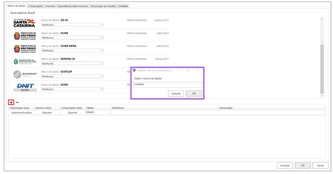Click Cancelar in the table name dialog
The width and height of the screenshot is (333, 174).
coord(176,94)
